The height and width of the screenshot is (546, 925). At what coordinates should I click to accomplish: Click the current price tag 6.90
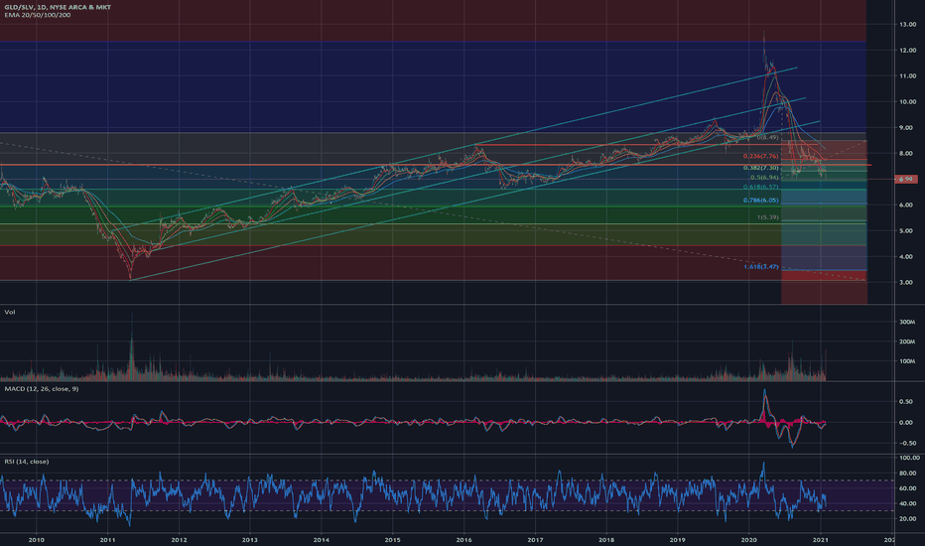pos(906,179)
